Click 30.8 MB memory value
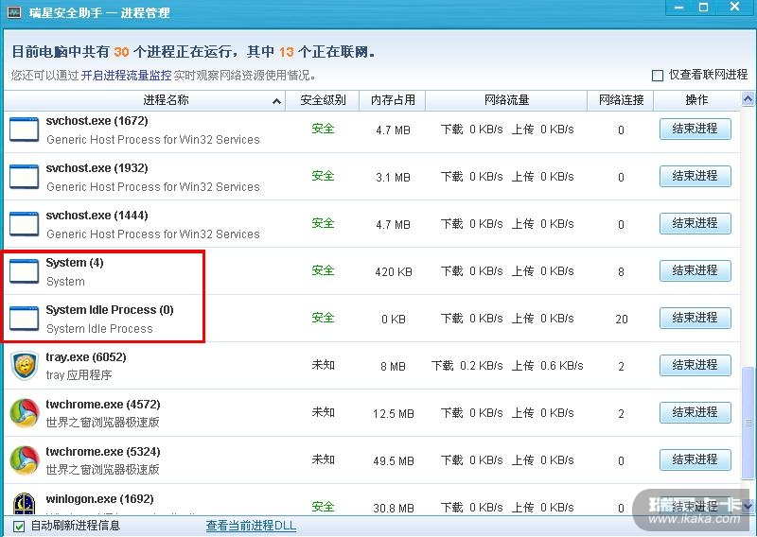The image size is (757, 537). pos(394,508)
